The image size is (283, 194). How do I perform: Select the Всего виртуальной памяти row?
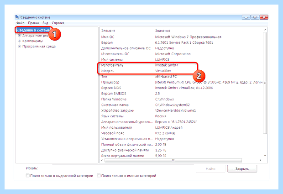point(181,156)
